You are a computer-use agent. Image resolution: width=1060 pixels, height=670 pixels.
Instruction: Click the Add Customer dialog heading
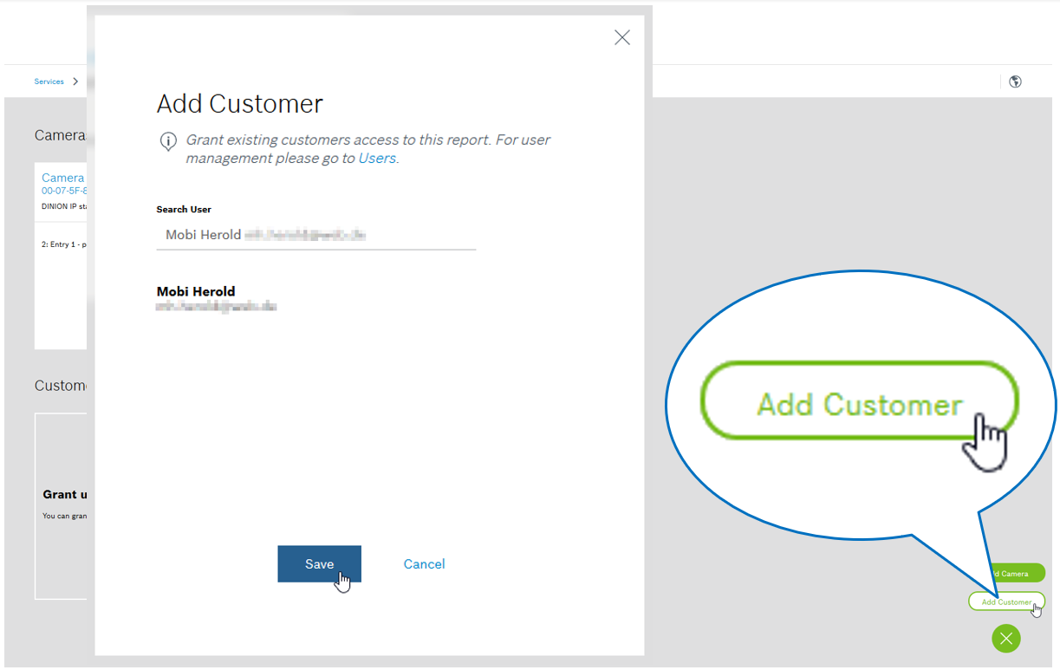[239, 104]
